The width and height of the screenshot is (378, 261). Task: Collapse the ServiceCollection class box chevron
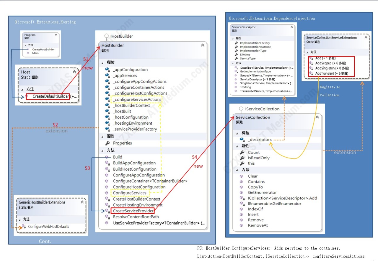[317, 117]
